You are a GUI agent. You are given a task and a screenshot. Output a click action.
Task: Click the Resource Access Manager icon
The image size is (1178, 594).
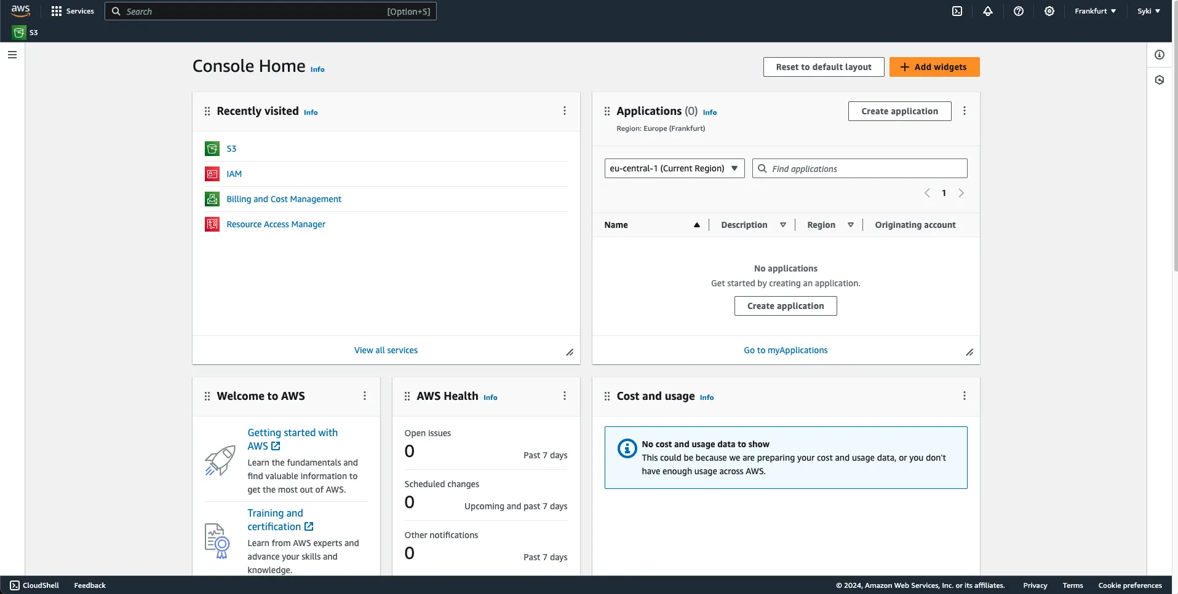tap(212, 224)
